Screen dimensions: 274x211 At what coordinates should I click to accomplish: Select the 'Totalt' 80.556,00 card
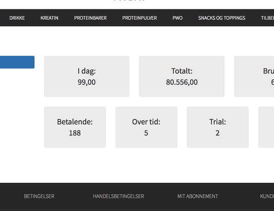pyautogui.click(x=182, y=76)
